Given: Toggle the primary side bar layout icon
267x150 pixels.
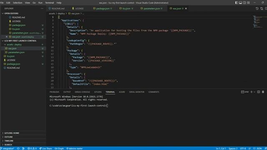Looking at the screenshot, I should 237,2.
